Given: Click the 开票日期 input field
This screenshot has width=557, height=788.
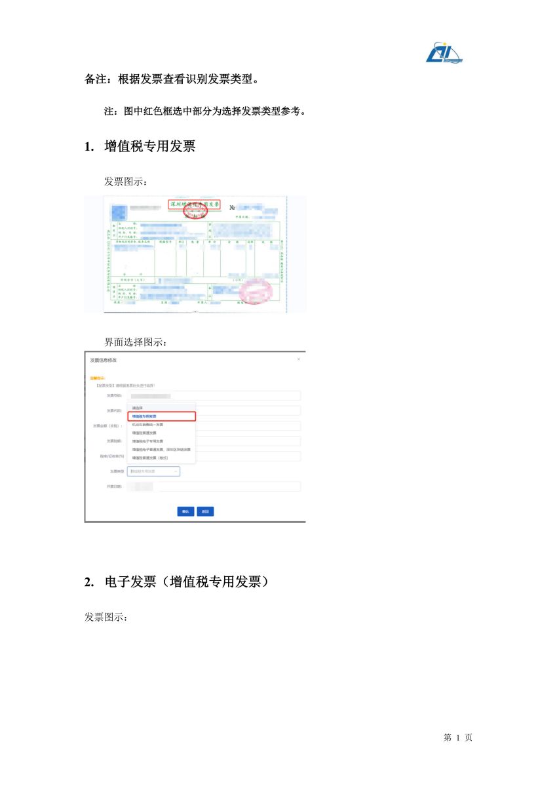Looking at the screenshot, I should (214, 486).
